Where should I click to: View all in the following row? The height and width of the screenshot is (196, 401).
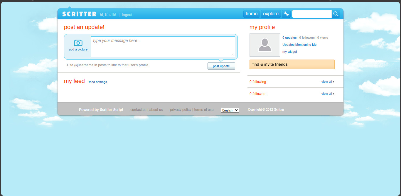(x=328, y=82)
